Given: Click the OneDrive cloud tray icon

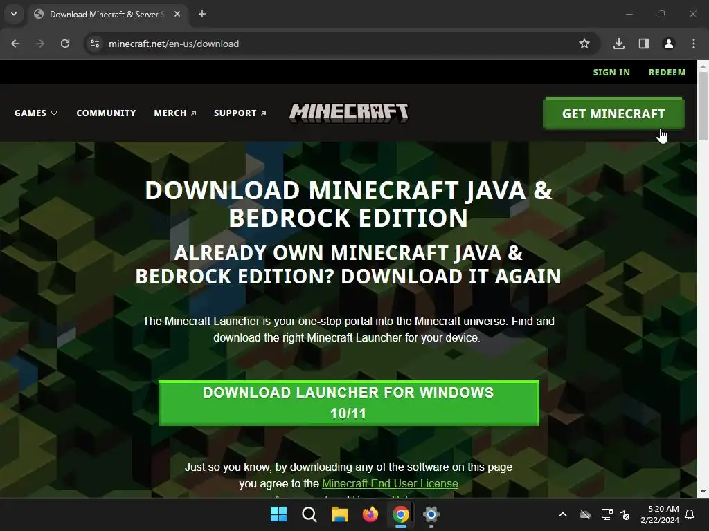Looking at the screenshot, I should pos(585,514).
